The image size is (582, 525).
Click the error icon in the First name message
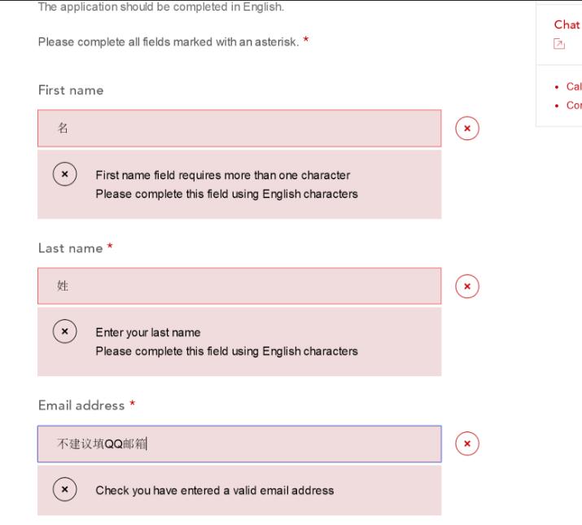(65, 174)
